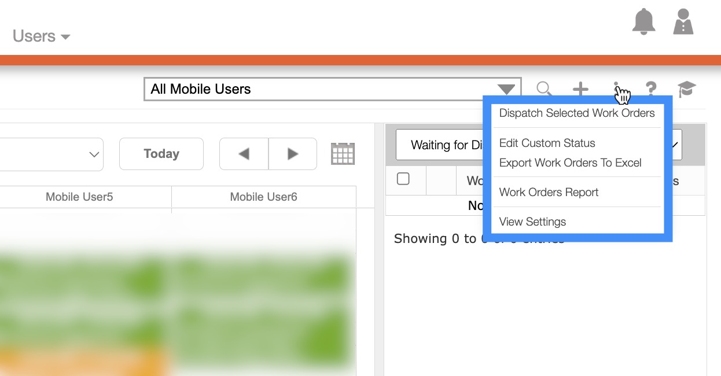Screen dimensions: 721x376
Task: Open the graduation cap training icon
Action: pyautogui.click(x=687, y=89)
